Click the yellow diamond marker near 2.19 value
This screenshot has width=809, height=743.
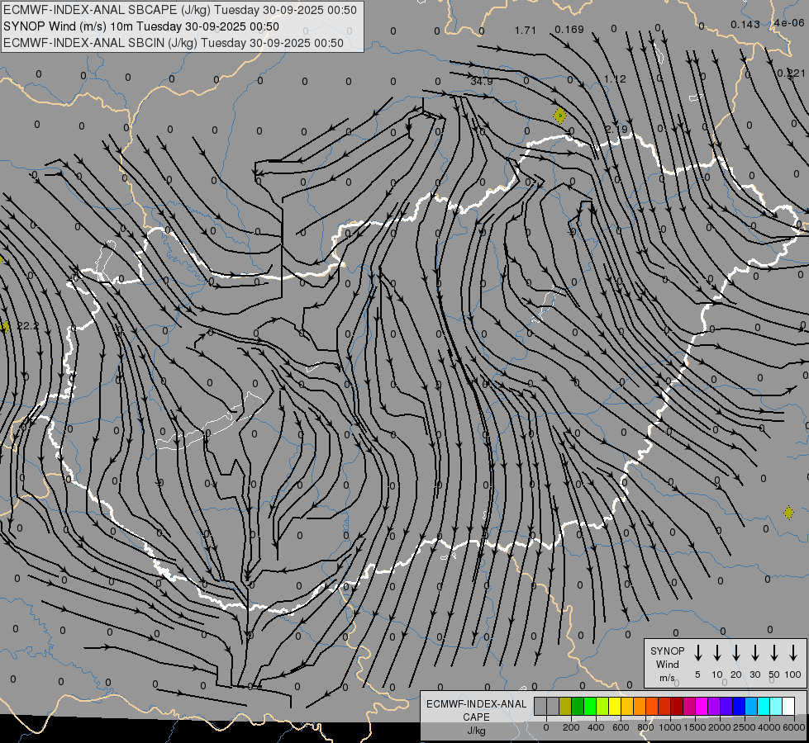(559, 116)
